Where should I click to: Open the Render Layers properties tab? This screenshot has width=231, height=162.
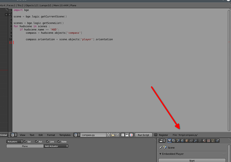coord(174,141)
